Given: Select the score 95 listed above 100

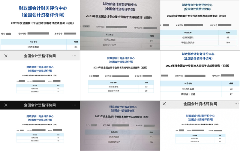Looking at the screenshot, I should [x=151, y=137].
